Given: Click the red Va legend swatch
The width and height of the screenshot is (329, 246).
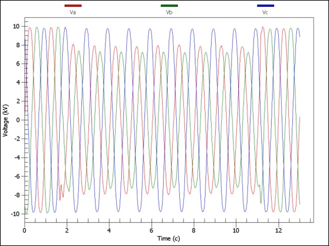Looking at the screenshot, I should click(73, 5).
